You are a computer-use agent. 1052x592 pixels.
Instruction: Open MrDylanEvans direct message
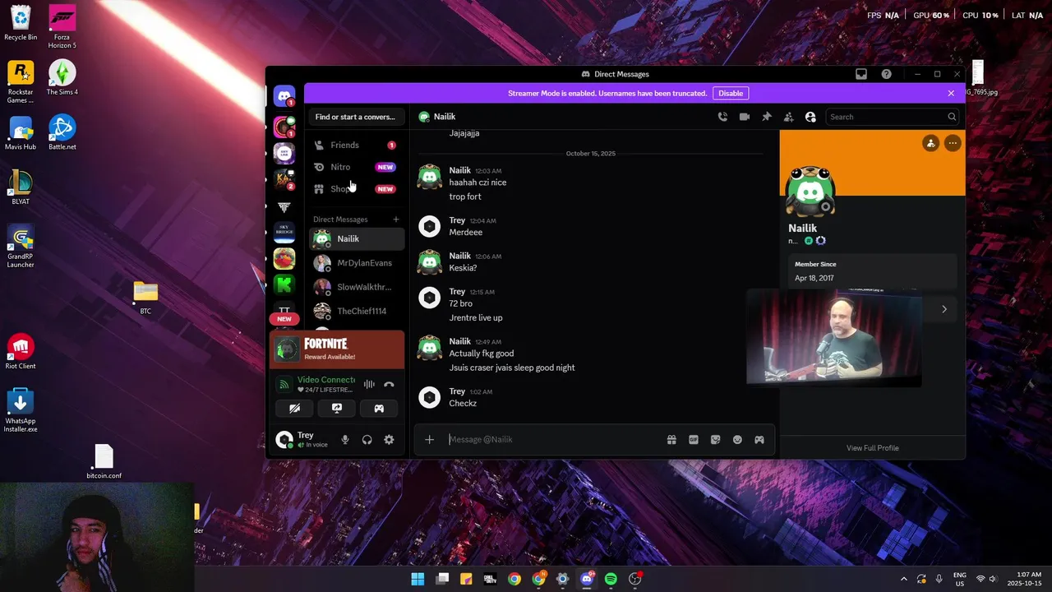click(357, 263)
